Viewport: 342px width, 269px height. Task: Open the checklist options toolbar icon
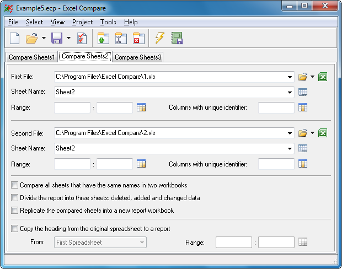pyautogui.click(x=82, y=38)
